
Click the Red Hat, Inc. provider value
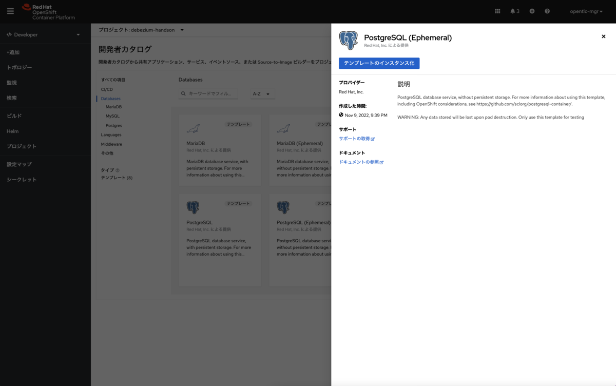pos(351,92)
